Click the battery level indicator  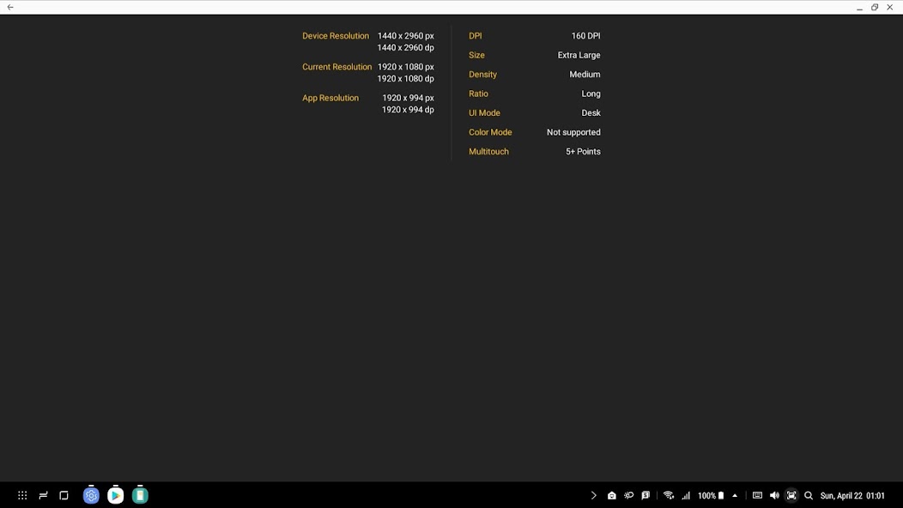pyautogui.click(x=709, y=495)
